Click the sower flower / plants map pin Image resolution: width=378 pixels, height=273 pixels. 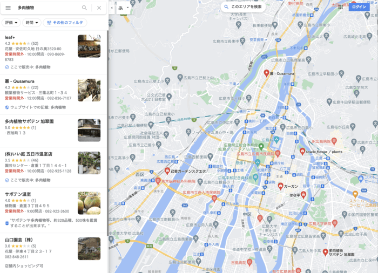[302, 151]
